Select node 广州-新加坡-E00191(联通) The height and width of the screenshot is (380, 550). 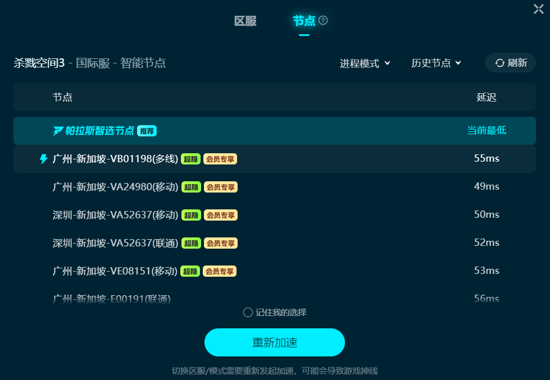pyautogui.click(x=275, y=298)
